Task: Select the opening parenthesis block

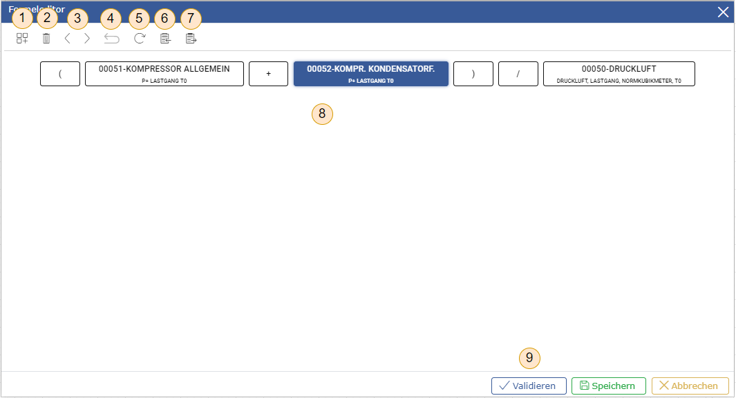Action: pos(60,74)
